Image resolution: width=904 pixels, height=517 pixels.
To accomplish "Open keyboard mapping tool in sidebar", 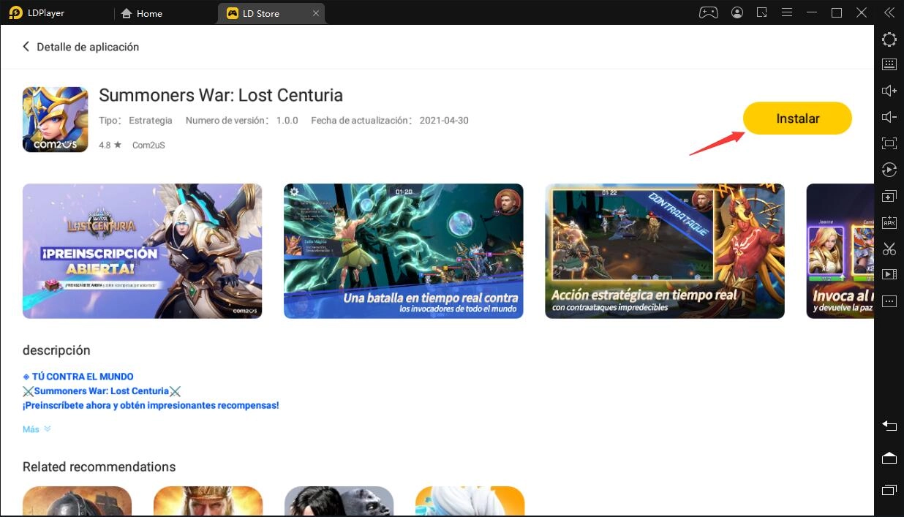I will [x=889, y=64].
